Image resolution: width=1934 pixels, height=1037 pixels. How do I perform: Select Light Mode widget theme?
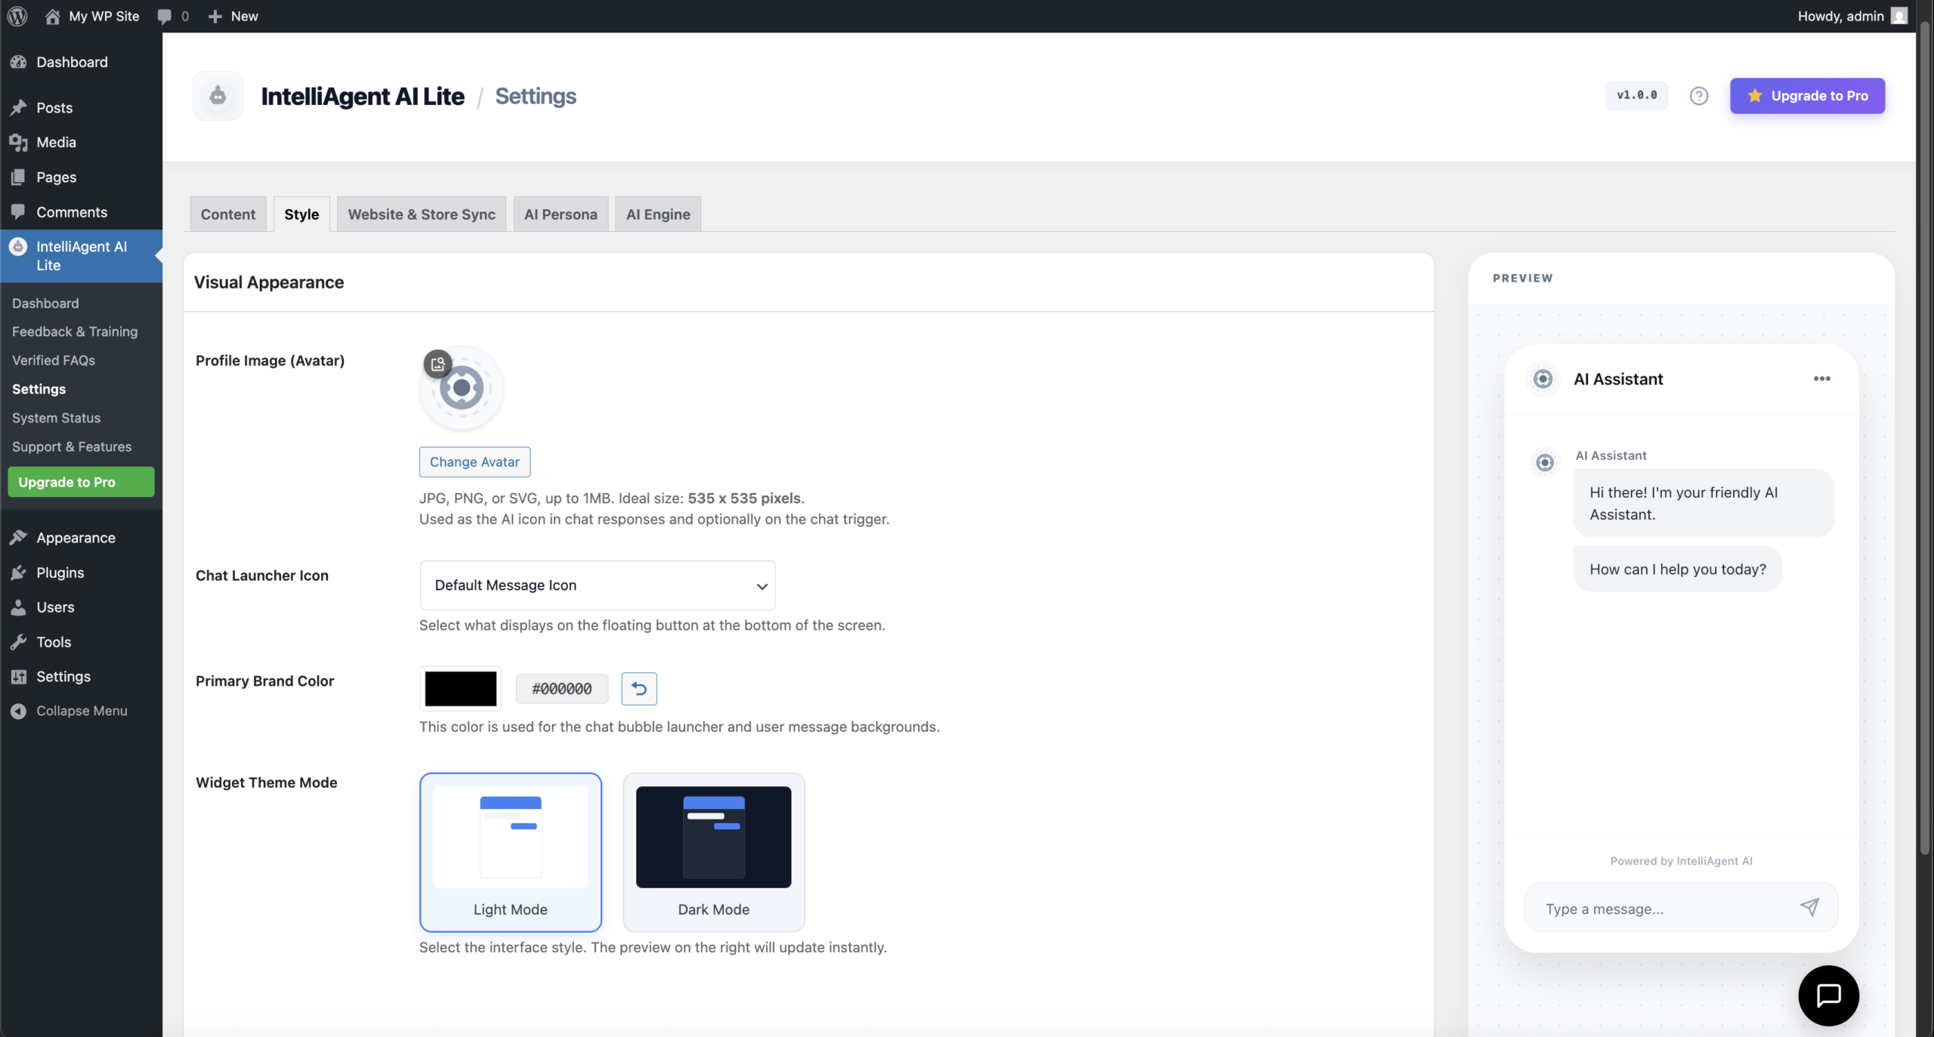[510, 852]
